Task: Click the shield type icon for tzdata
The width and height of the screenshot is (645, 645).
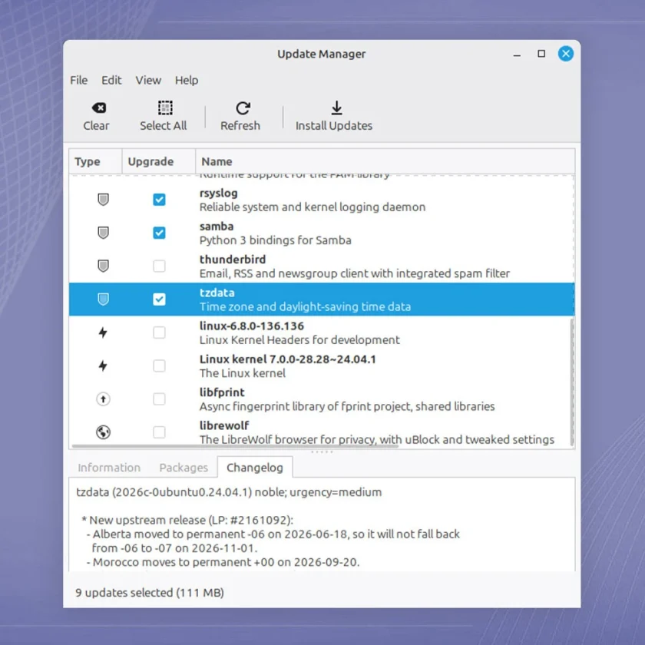Action: tap(103, 299)
